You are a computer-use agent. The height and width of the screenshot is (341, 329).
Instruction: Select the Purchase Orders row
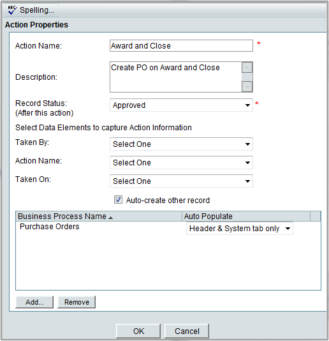point(168,227)
